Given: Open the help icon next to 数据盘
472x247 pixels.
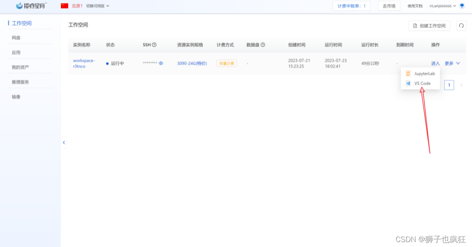Looking at the screenshot, I should 262,45.
